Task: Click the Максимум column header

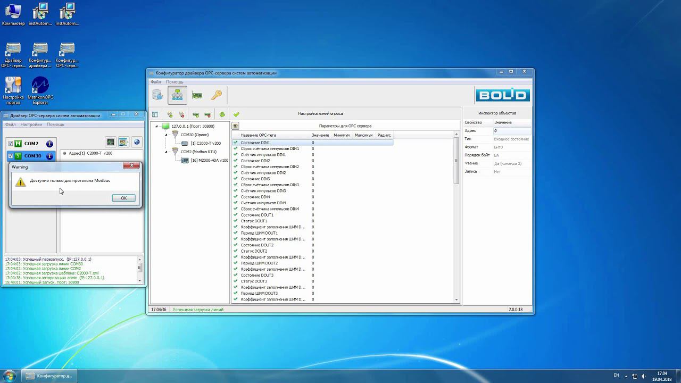Action: [x=364, y=135]
